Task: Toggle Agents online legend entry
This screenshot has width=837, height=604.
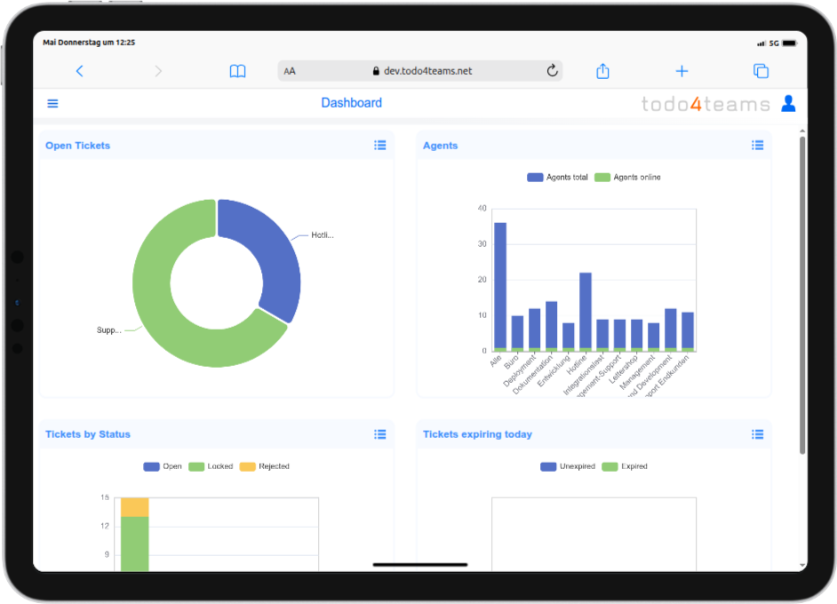Action: (x=627, y=177)
